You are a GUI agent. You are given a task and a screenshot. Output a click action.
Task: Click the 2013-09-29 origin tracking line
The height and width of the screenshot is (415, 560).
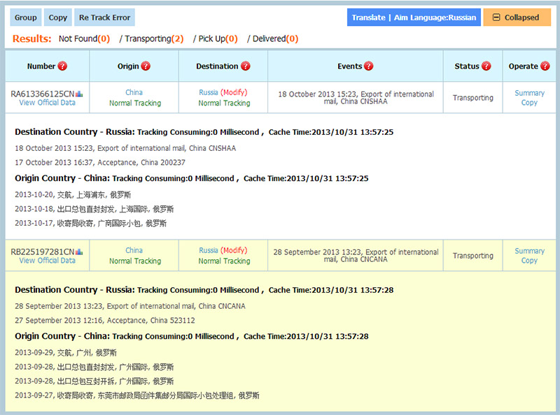pos(66,353)
